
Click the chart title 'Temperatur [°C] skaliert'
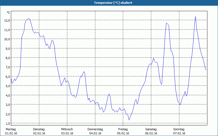point(109,3)
